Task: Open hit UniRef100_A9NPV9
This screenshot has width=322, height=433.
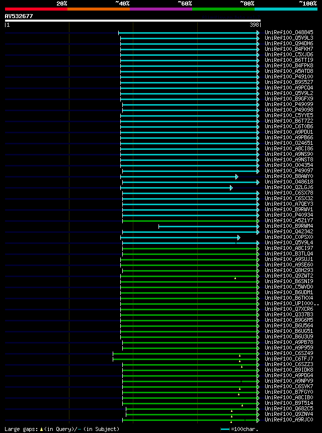Action: click(289, 380)
